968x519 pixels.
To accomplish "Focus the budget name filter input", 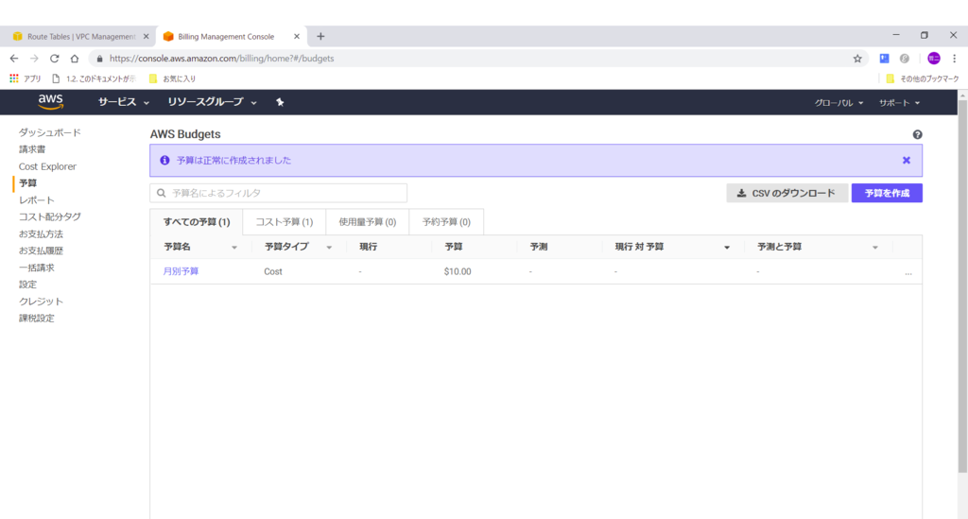I will click(x=279, y=193).
